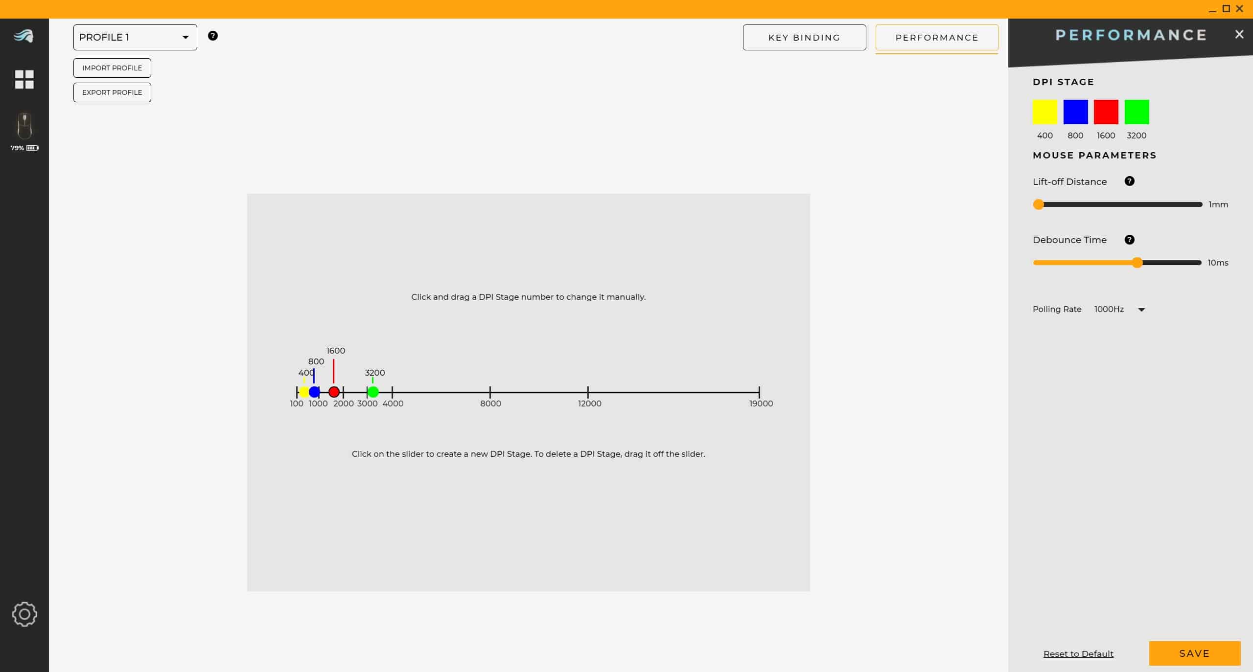1253x672 pixels.
Task: Switch to the Key Binding tab
Action: tap(804, 38)
